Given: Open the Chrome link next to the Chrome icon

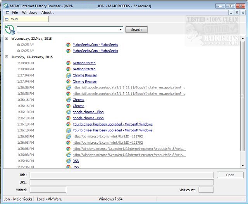Looking at the screenshot, I should pos(78,106).
